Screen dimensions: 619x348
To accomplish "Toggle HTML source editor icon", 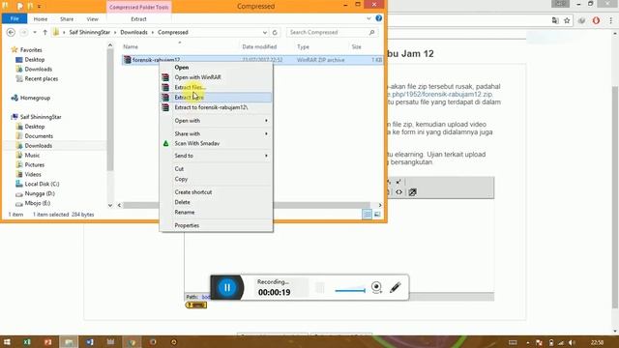I will tap(399, 192).
